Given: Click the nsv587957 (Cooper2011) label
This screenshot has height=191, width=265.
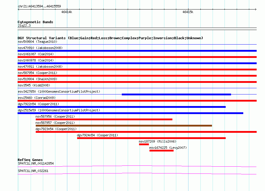Looking at the screenshot, I should pos(55,123).
